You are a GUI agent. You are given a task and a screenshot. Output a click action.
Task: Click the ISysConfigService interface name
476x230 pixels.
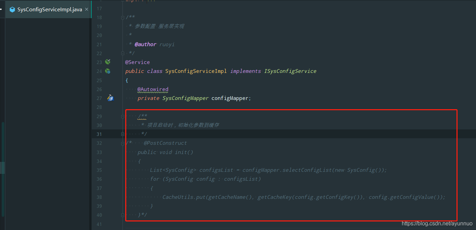[x=290, y=71]
